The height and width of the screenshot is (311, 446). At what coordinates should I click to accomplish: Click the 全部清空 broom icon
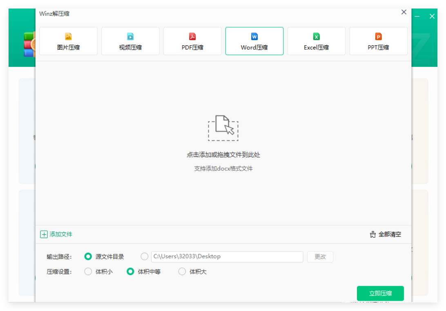pyautogui.click(x=372, y=234)
